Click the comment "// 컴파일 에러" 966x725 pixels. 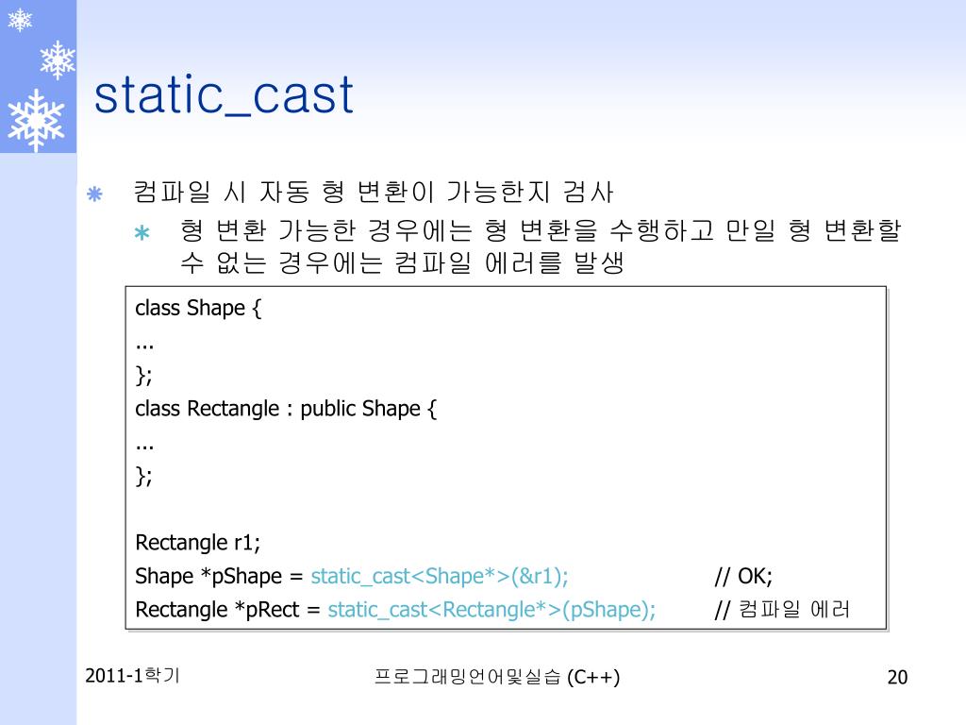click(782, 610)
